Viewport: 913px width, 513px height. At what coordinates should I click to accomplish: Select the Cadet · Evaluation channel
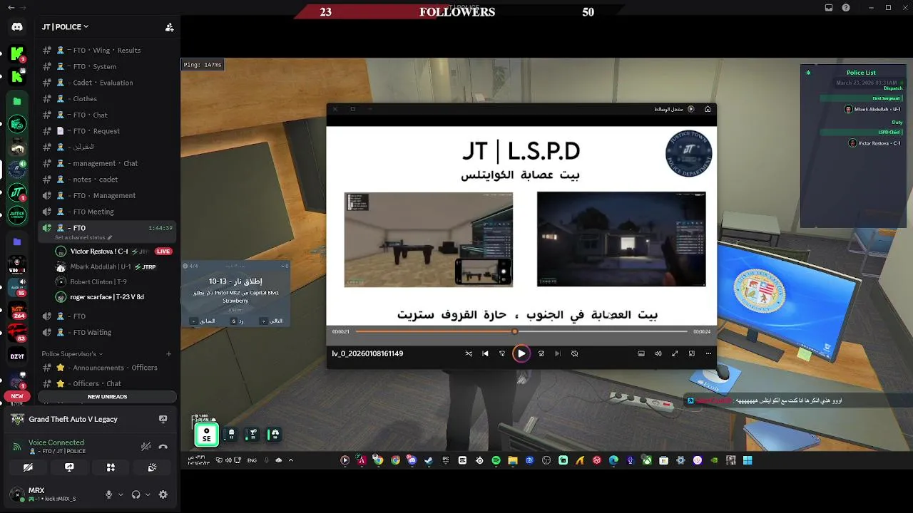[107, 83]
